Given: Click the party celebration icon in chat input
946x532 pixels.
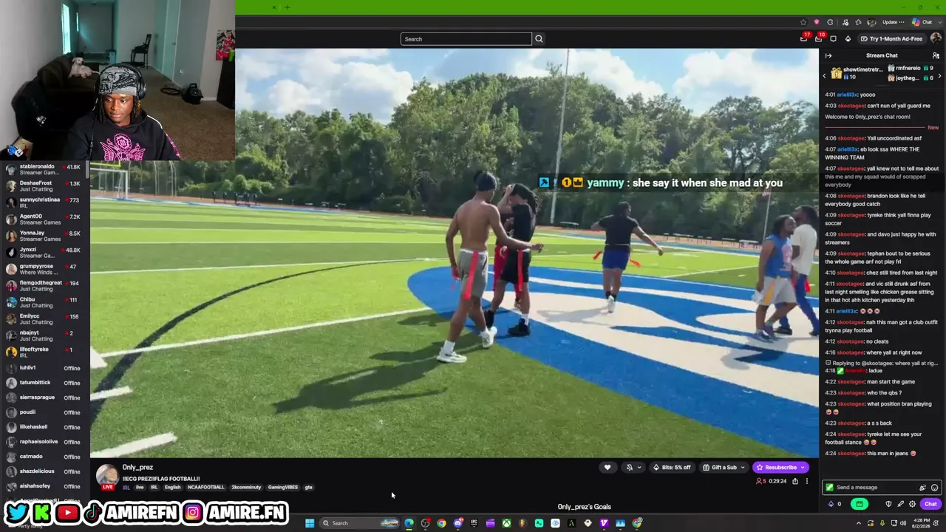Looking at the screenshot, I should pyautogui.click(x=922, y=488).
